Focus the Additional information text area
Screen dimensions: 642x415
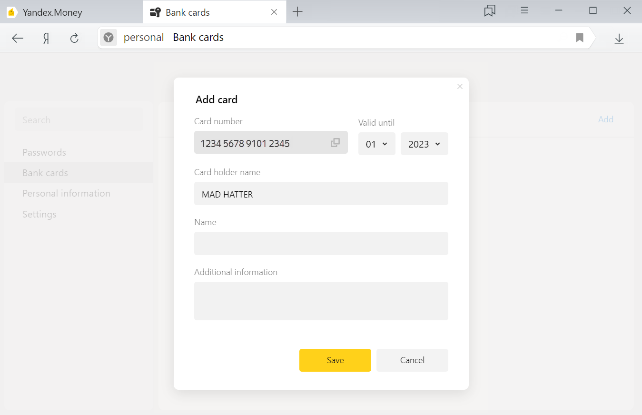pos(321,301)
